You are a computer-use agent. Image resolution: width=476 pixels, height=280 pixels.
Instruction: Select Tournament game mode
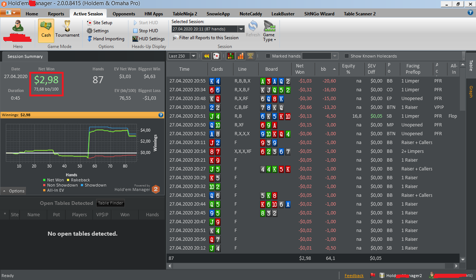tap(67, 30)
